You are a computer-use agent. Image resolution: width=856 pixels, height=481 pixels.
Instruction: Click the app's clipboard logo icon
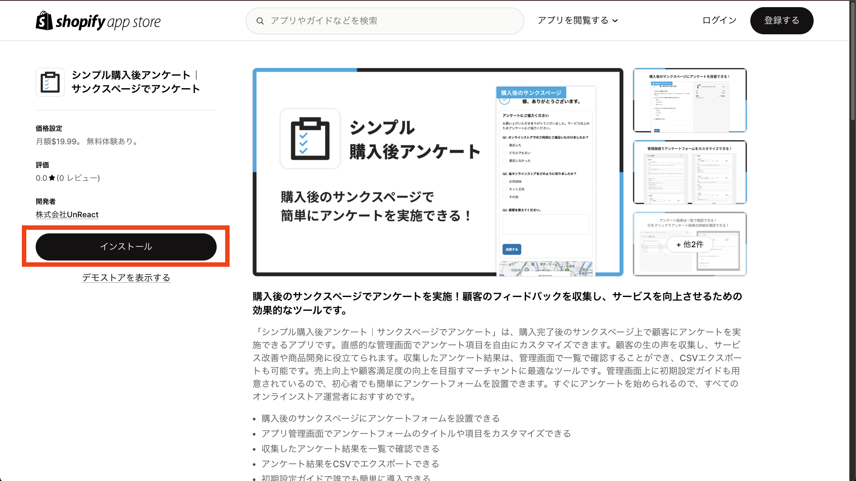50,82
